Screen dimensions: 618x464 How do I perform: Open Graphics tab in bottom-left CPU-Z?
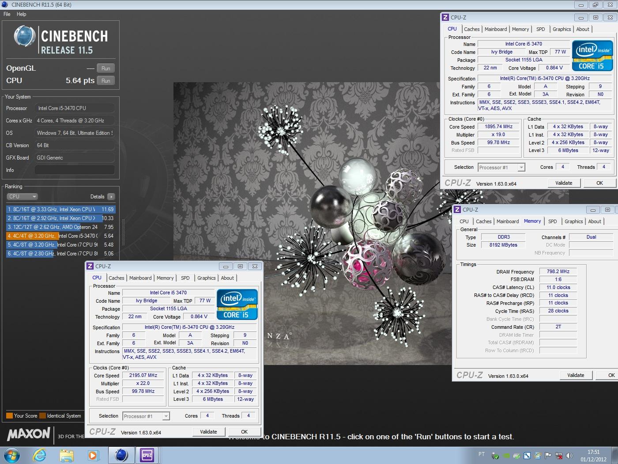[x=207, y=278]
